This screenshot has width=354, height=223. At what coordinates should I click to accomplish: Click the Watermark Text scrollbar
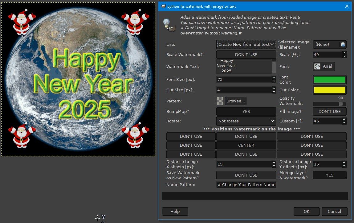click(x=274, y=67)
